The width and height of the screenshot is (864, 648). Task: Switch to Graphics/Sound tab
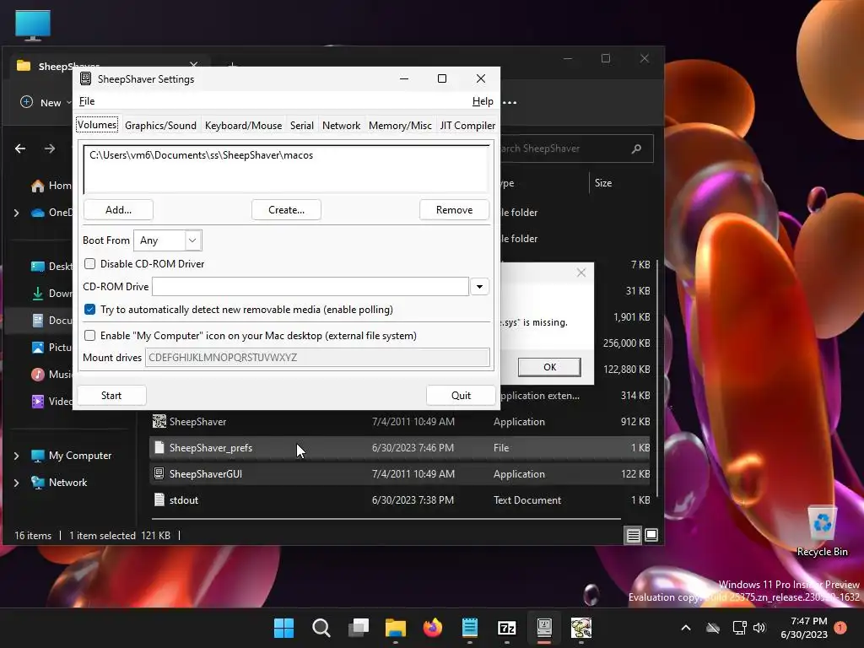[160, 126]
